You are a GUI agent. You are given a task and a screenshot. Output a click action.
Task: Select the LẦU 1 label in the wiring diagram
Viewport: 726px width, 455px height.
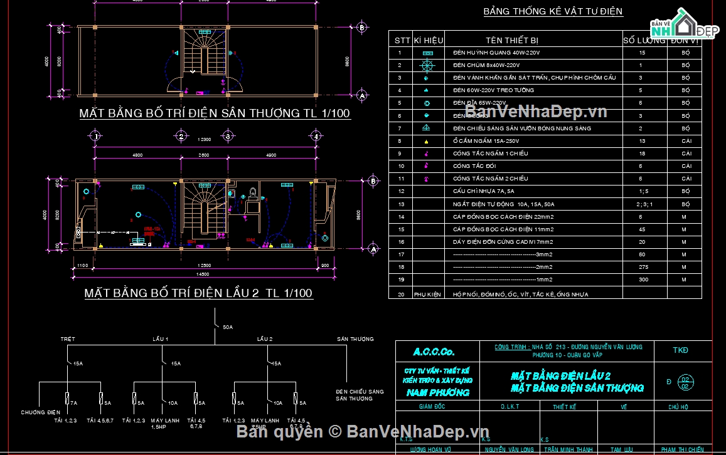click(x=160, y=340)
